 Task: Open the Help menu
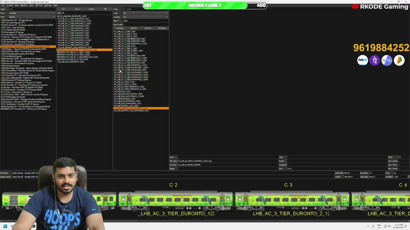click(x=56, y=5)
